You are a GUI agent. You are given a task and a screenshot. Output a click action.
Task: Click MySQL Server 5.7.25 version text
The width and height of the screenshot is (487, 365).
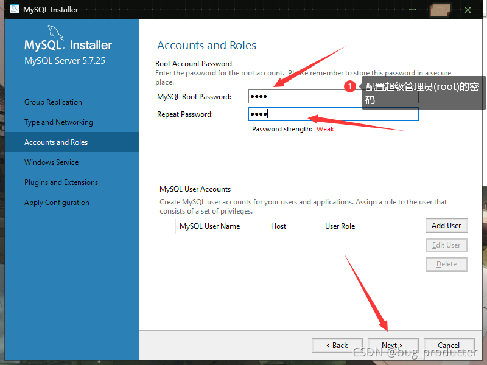click(65, 61)
